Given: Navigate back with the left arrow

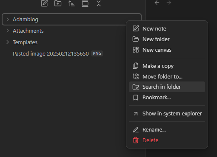Looking at the screenshot, I should [157, 3].
